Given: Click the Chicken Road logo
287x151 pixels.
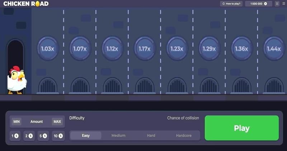Looking at the screenshot, I should point(25,4).
